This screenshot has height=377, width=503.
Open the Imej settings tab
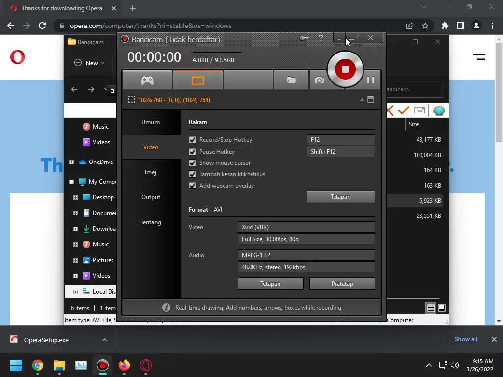pos(151,172)
